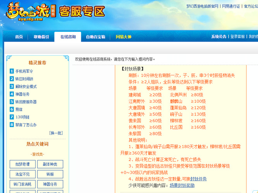Click the 登录客服 link
The image size is (258, 193).
tap(237, 36)
